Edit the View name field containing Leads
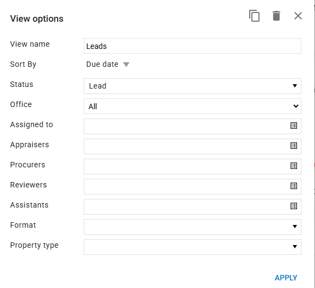Viewport: 315px width, 288px height. 193,46
